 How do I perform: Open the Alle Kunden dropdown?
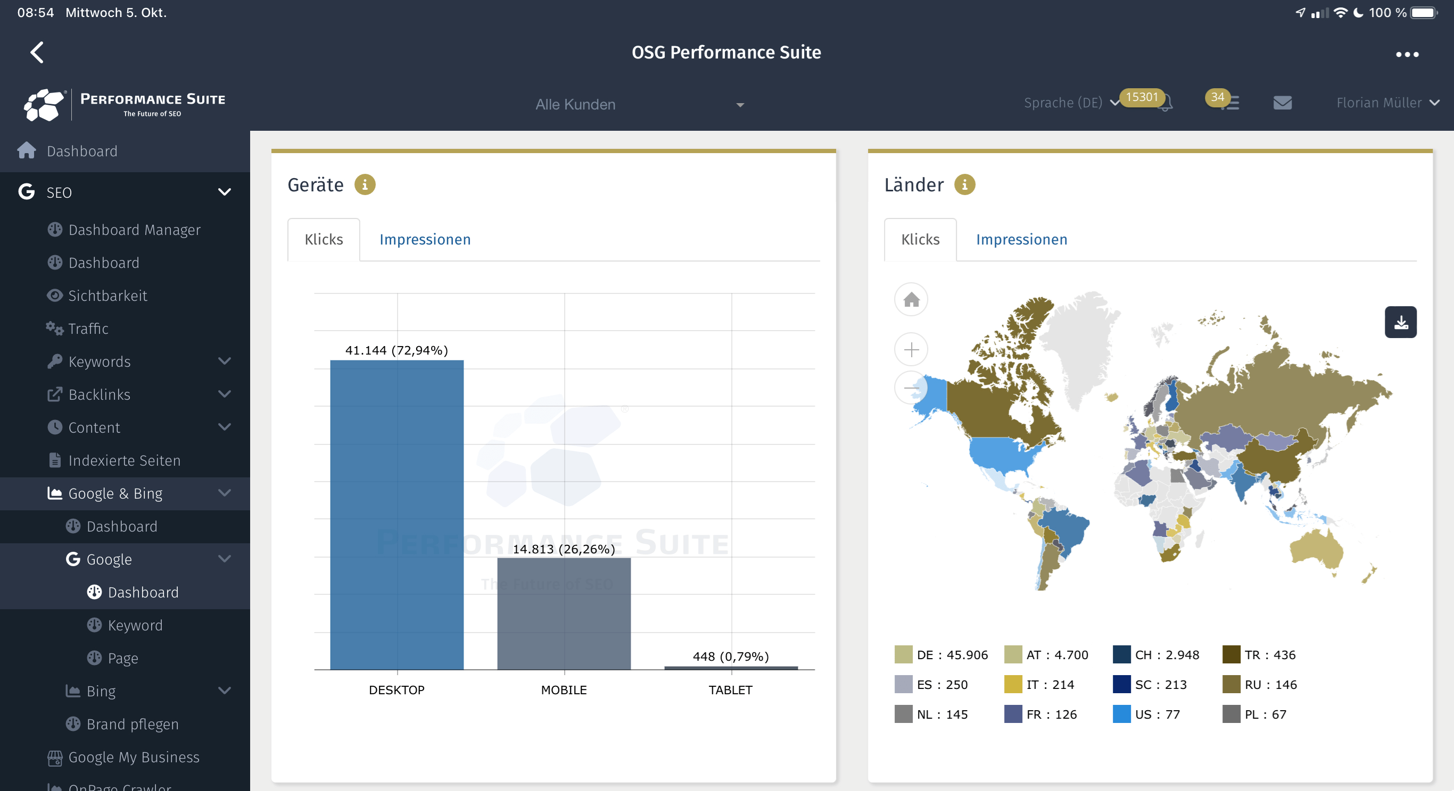639,105
